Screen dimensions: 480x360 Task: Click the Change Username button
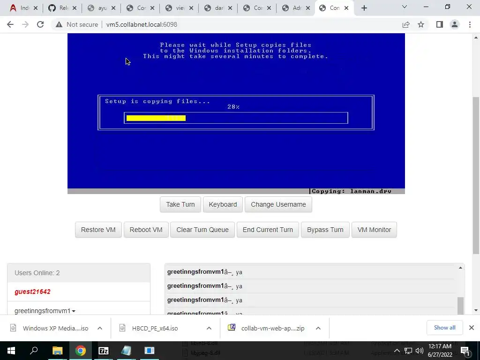(278, 204)
